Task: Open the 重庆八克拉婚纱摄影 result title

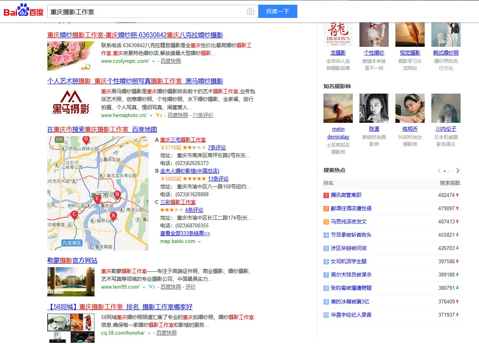Action: pyautogui.click(x=135, y=35)
